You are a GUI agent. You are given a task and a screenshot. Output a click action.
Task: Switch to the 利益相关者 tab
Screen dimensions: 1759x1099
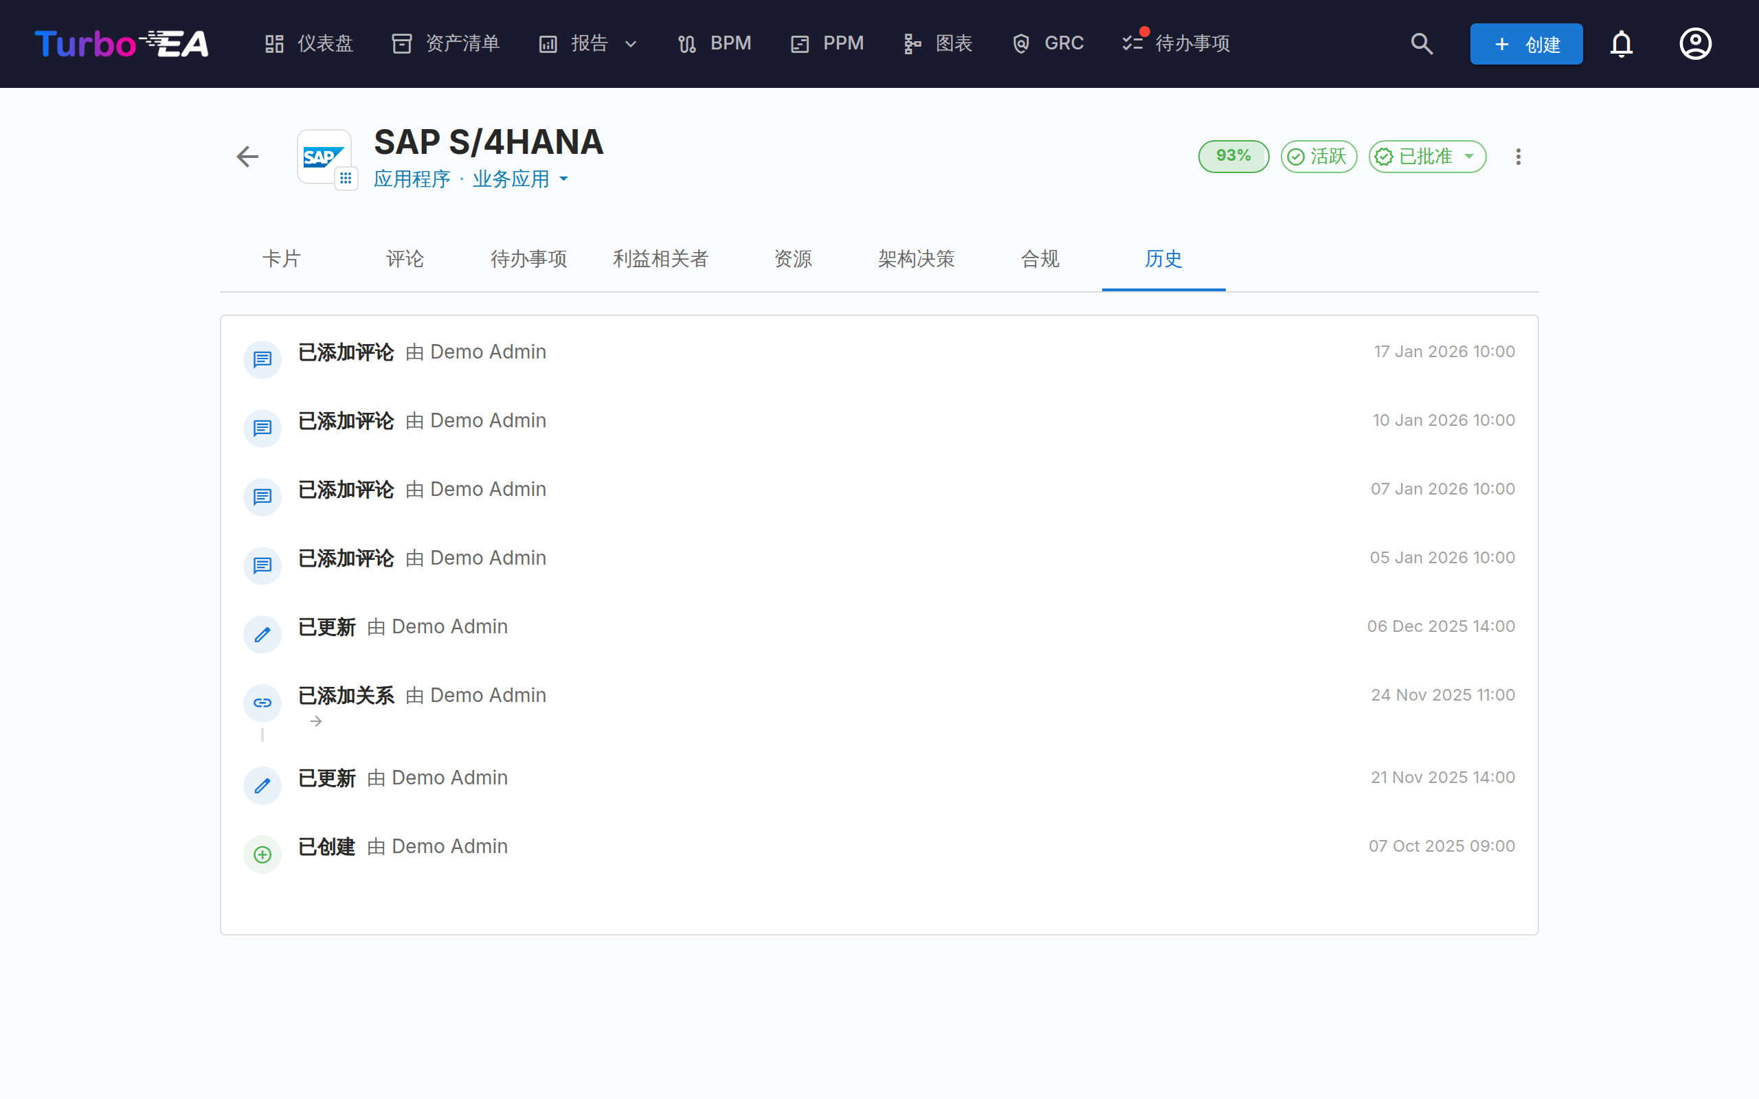click(660, 259)
